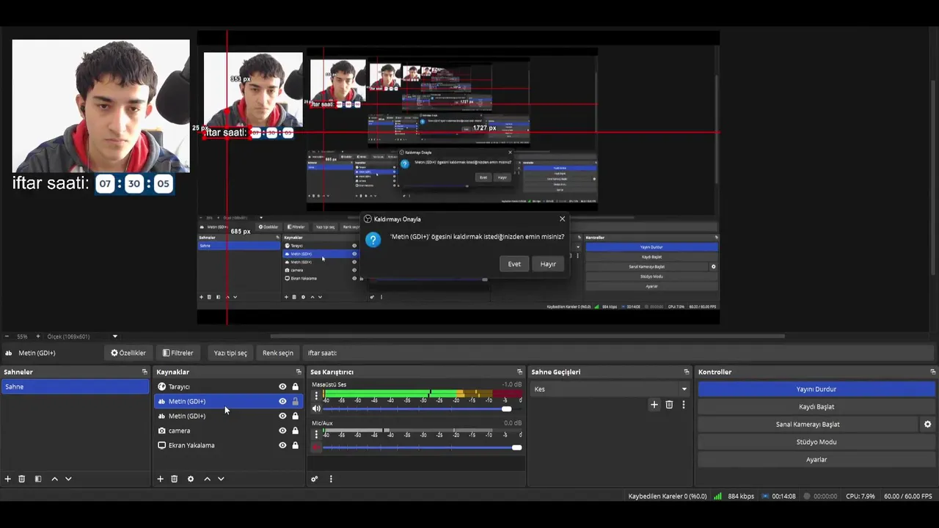This screenshot has width=939, height=528.
Task: Move source down in Kaynaklar
Action: (x=221, y=479)
